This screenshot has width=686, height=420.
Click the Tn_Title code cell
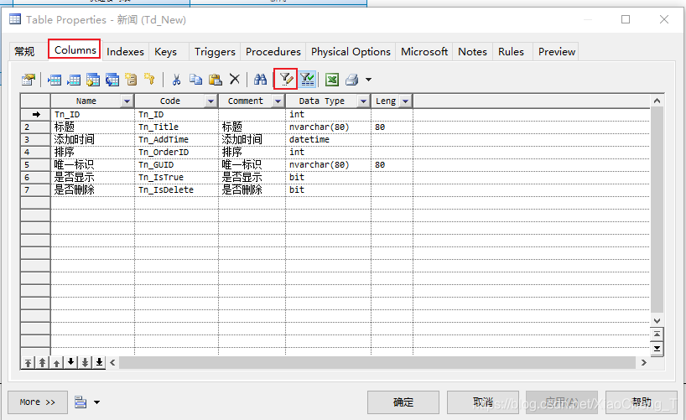click(176, 127)
